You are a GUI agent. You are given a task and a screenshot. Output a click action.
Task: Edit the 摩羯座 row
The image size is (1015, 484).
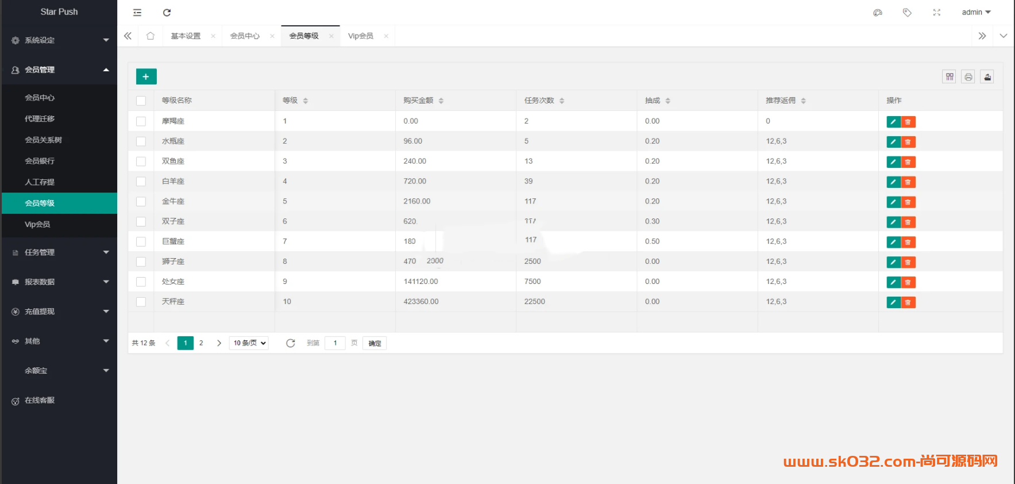893,122
